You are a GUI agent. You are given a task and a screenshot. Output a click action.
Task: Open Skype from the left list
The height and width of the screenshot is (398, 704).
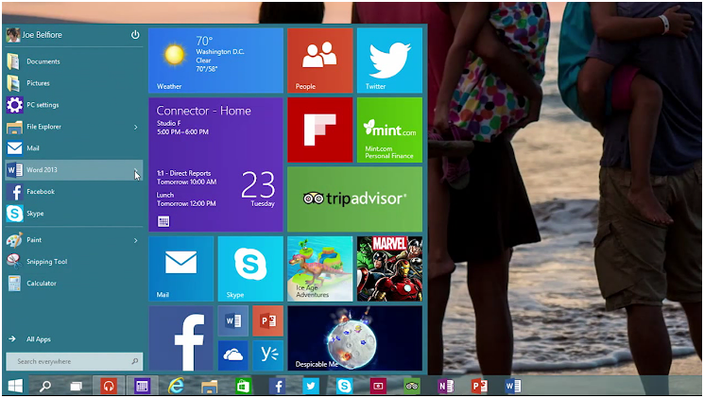point(74,214)
